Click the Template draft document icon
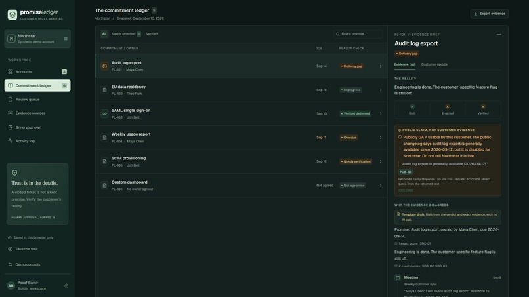The width and height of the screenshot is (529, 297). tap(398, 214)
